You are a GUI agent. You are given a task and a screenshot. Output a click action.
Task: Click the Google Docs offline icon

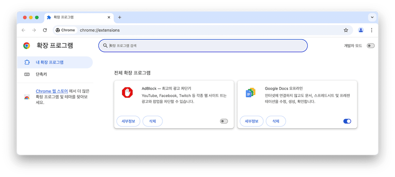point(250,93)
